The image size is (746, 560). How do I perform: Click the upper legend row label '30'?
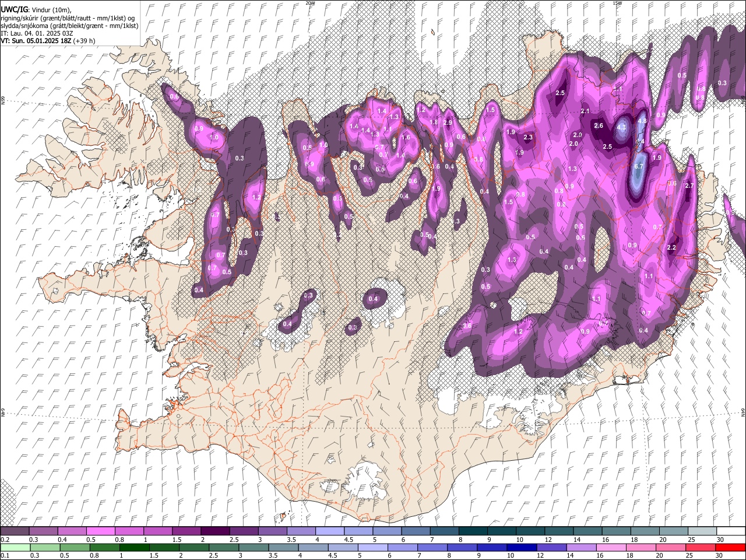[720, 540]
